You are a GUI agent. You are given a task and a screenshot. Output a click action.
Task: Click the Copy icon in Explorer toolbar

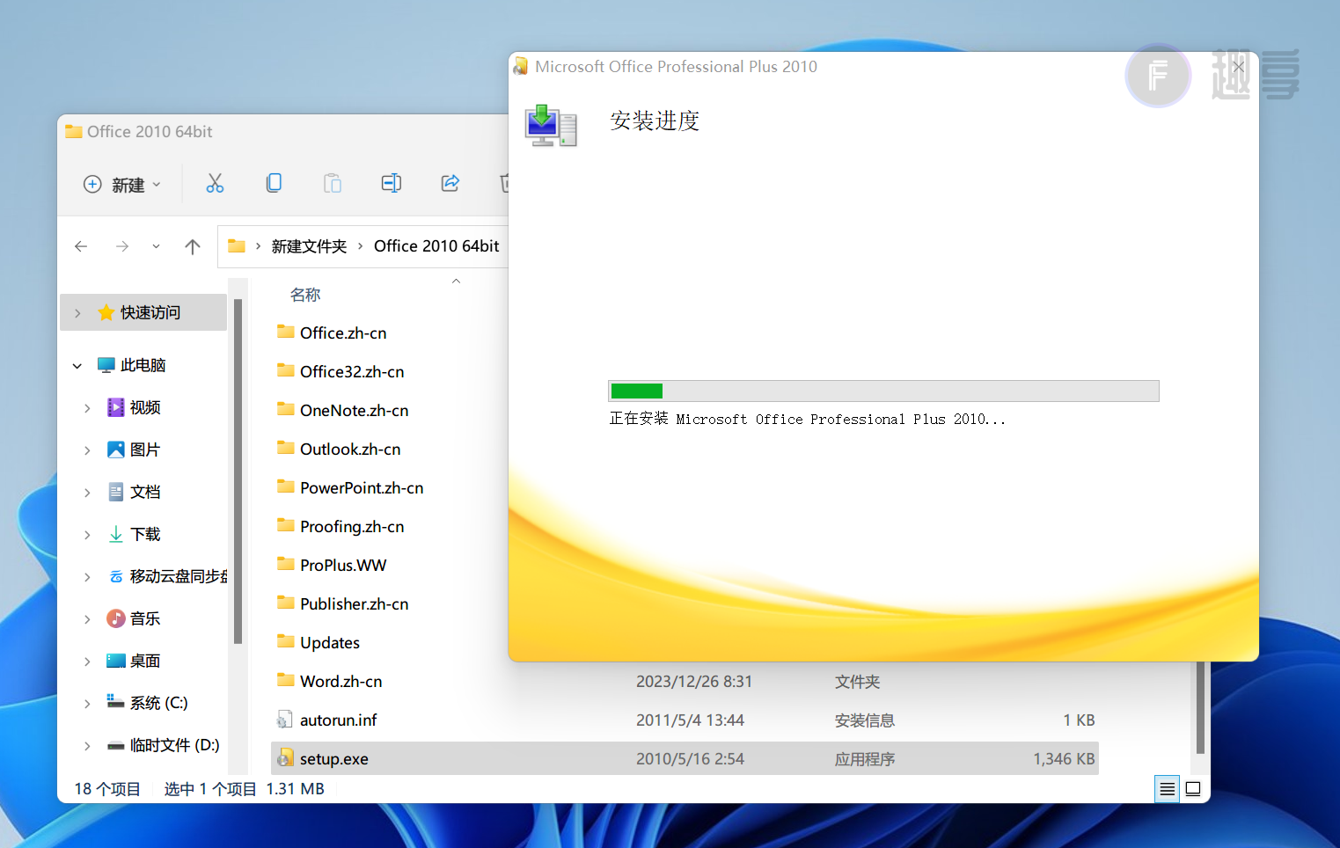[274, 183]
